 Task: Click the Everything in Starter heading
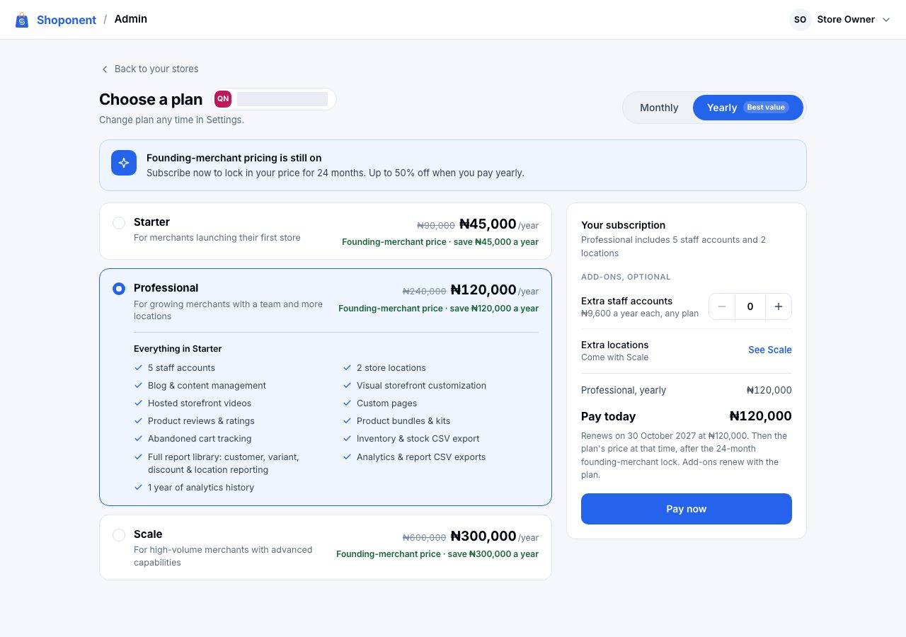coord(178,349)
